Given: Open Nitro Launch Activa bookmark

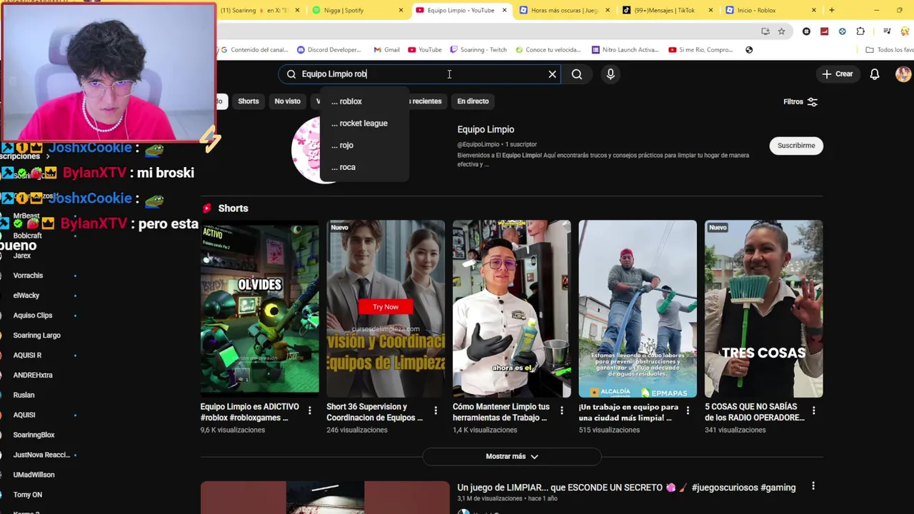Looking at the screenshot, I should (x=625, y=50).
